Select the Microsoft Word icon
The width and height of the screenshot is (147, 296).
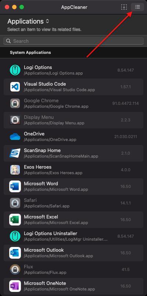point(15,186)
